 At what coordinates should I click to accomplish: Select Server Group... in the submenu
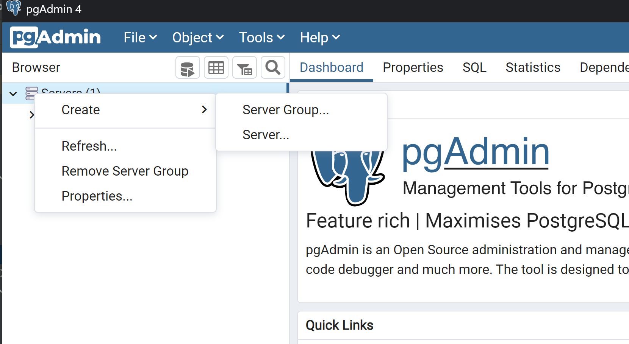pos(301,110)
